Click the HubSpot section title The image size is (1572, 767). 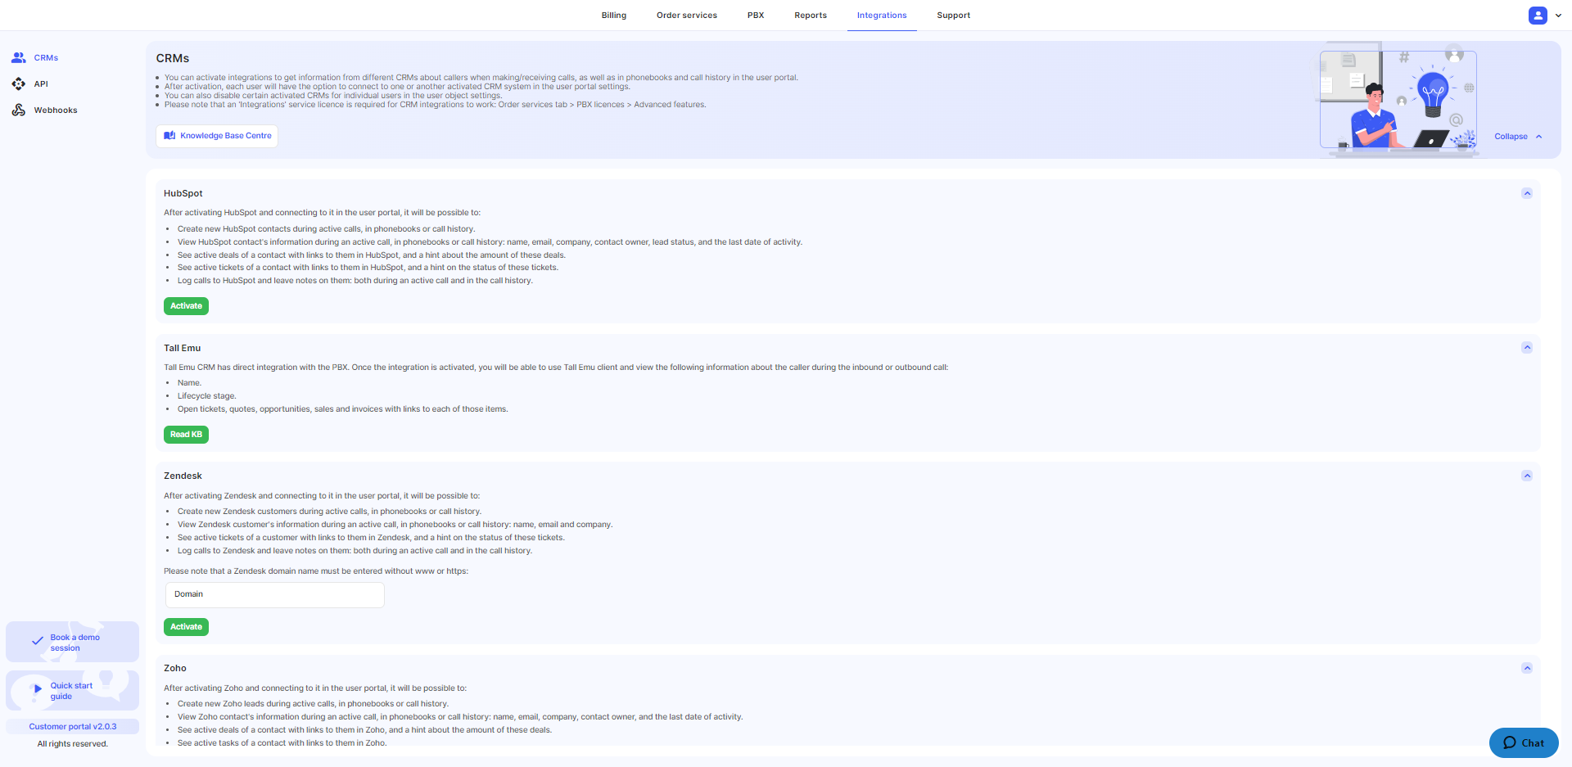pyautogui.click(x=183, y=193)
